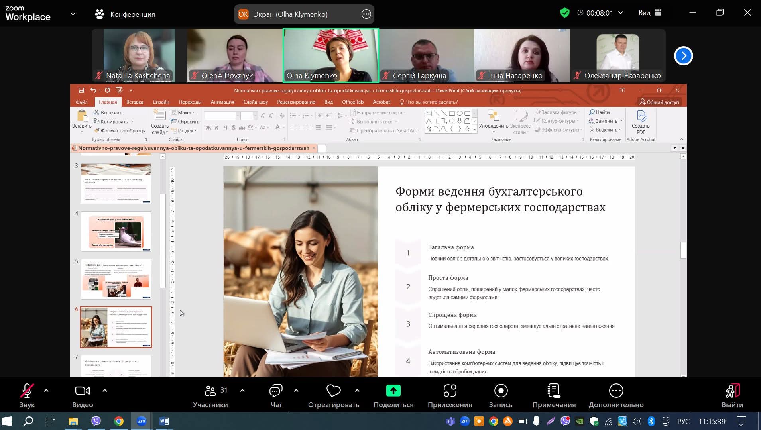
Task: Open the Вид view layout menu
Action: (650, 13)
